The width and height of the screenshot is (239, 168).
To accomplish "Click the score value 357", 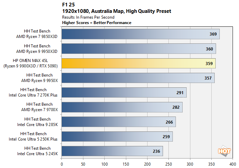I will 208,78.
